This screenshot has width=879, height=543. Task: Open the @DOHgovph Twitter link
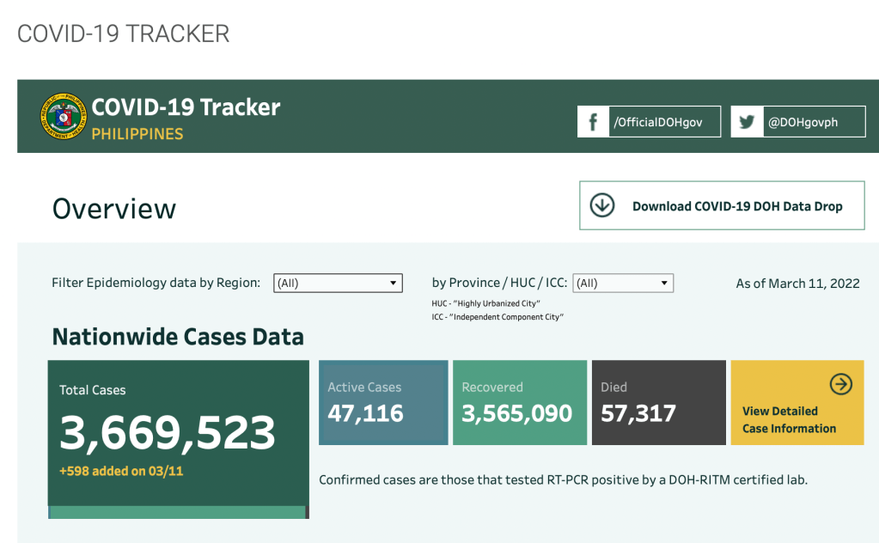click(803, 122)
